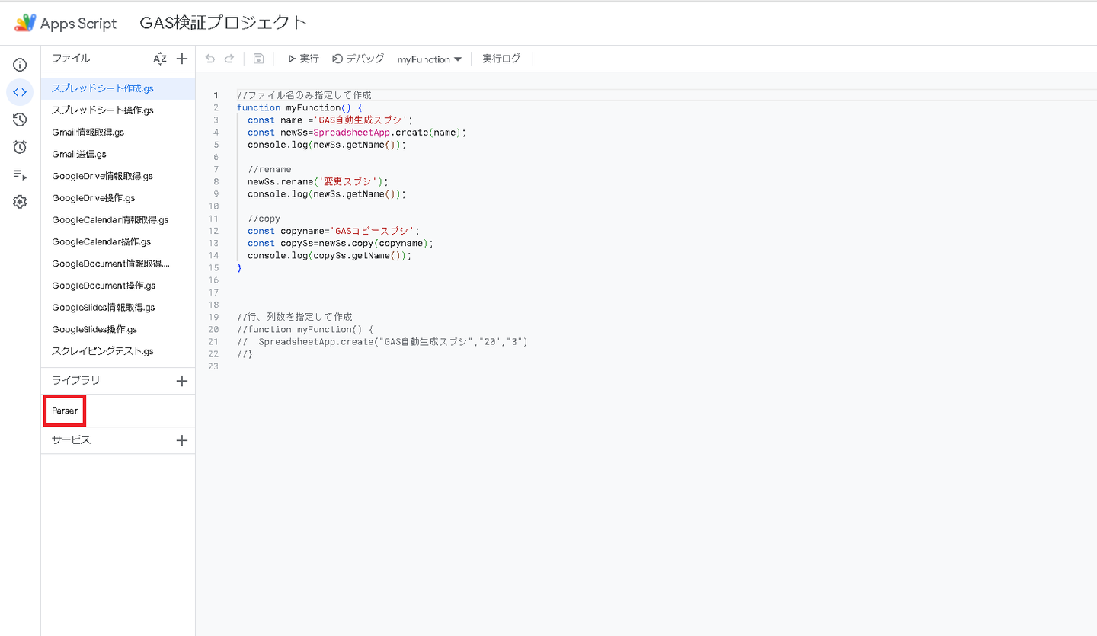Screen dimensions: 1097x636
Task: Start debugging with デバッグ button
Action: click(358, 59)
